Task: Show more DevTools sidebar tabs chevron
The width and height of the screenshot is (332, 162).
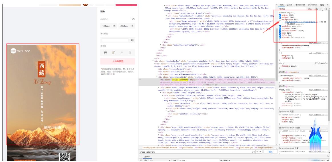Action: point(329,5)
